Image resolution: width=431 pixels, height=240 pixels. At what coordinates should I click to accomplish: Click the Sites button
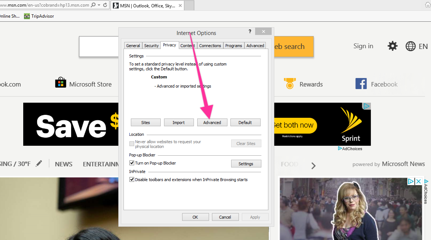pos(146,123)
